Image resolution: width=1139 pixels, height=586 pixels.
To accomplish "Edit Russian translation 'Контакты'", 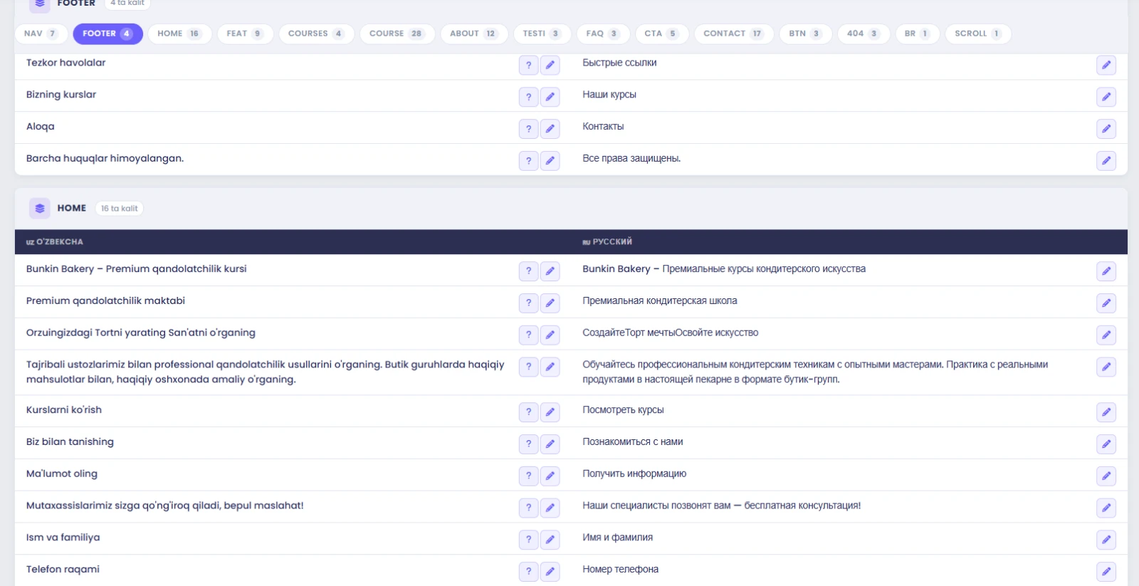I will (x=1106, y=129).
